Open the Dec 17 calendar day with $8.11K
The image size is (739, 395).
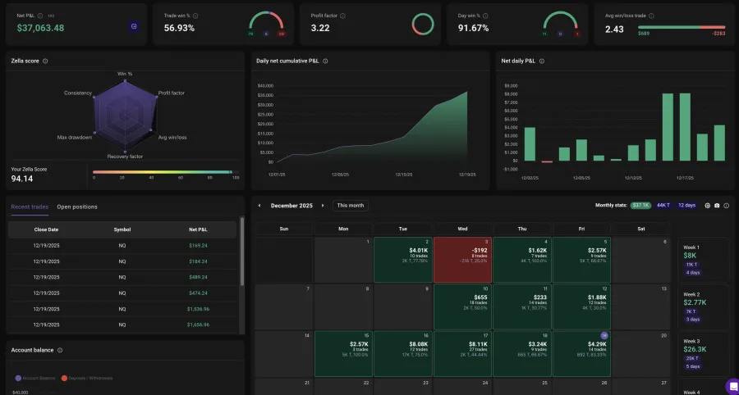(462, 354)
